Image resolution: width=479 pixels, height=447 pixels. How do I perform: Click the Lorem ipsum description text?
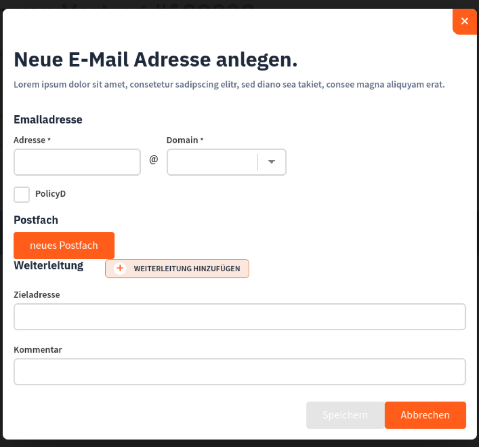[x=229, y=85]
